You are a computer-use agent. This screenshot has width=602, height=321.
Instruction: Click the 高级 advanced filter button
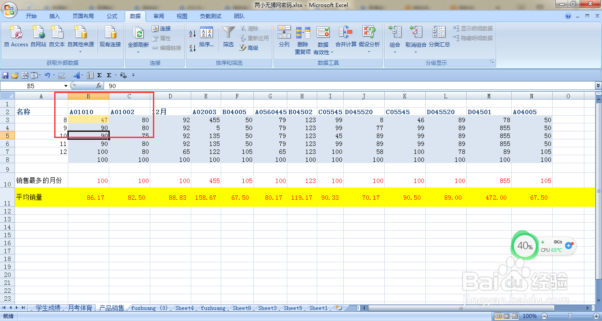pos(251,48)
